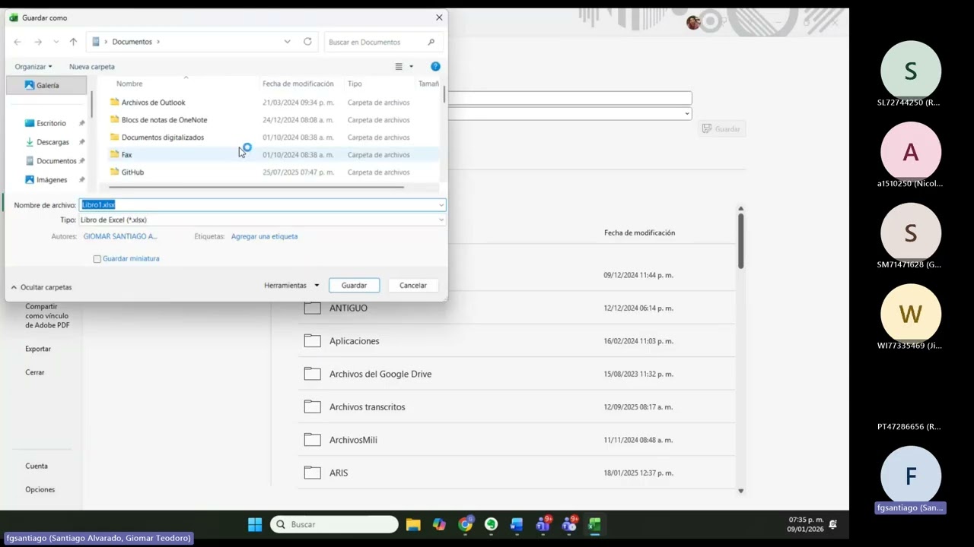Change the view layout icon
Viewport: 974px width, 547px height.
[399, 67]
